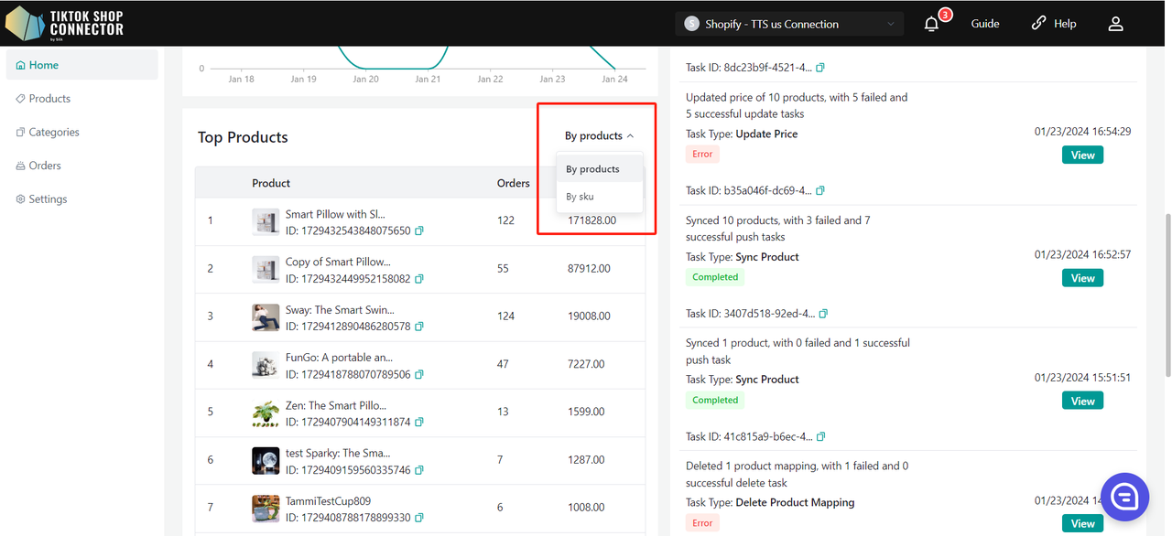This screenshot has height=536, width=1172.
Task: Copy Task ID 3407d518-92ed-4
Action: (823, 314)
